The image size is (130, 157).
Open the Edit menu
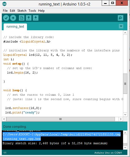click(12, 11)
